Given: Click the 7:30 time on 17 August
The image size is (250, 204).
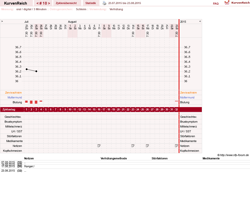Looking at the screenshot, I should 148,34.
